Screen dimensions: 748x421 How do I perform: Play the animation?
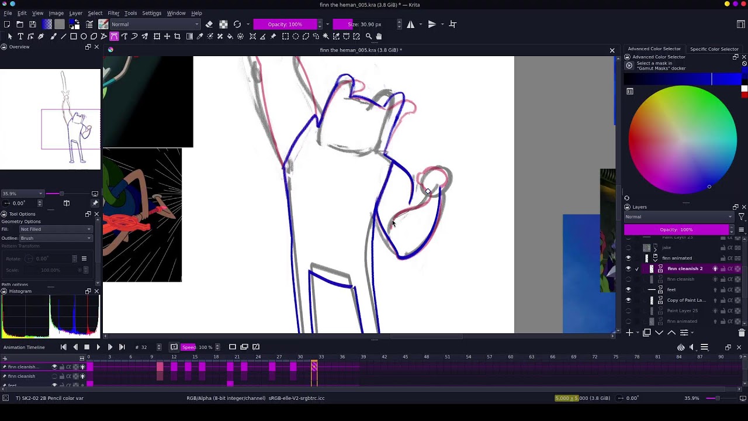coord(98,347)
